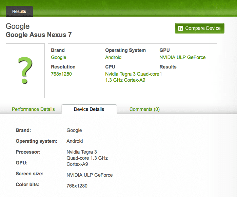Image resolution: width=237 pixels, height=197 pixels.
Task: Click the chart icon in Compare Device
Action: coord(180,28)
